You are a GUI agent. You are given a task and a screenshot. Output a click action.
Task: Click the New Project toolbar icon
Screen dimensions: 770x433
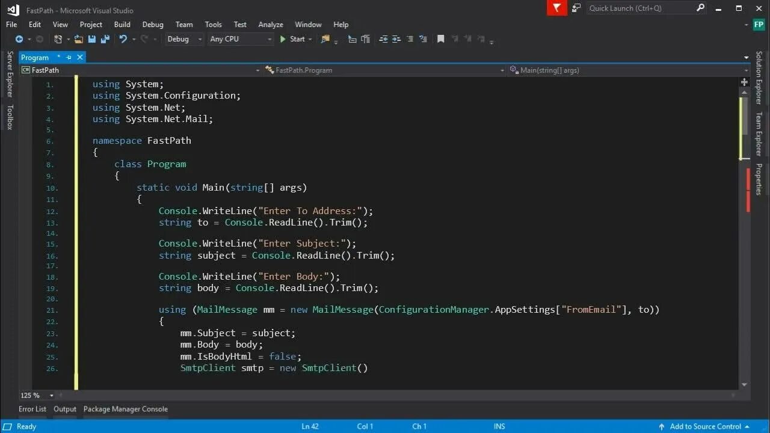[58, 39]
